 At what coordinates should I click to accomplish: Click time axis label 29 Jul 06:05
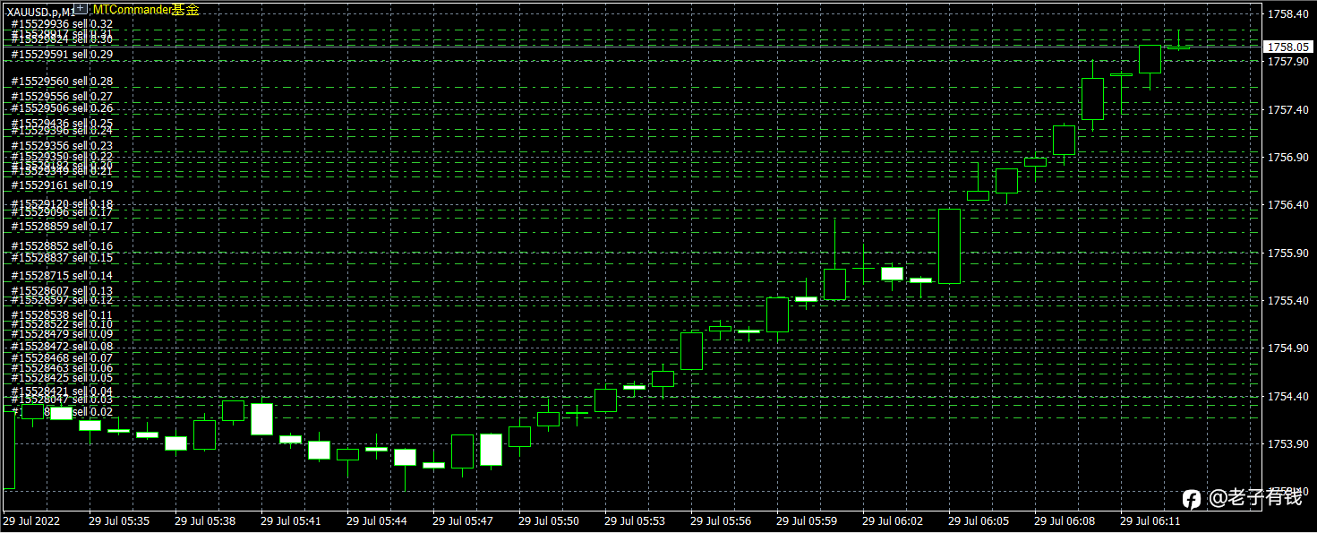point(979,520)
